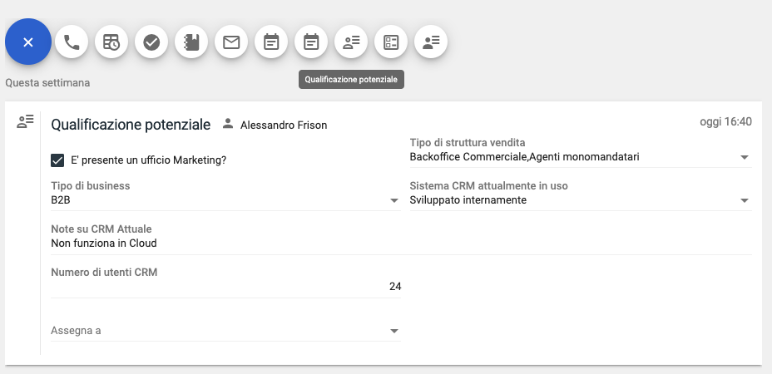Screen dimensions: 772x374
Task: Click the Note su CRM Attuale field
Action: (225, 244)
